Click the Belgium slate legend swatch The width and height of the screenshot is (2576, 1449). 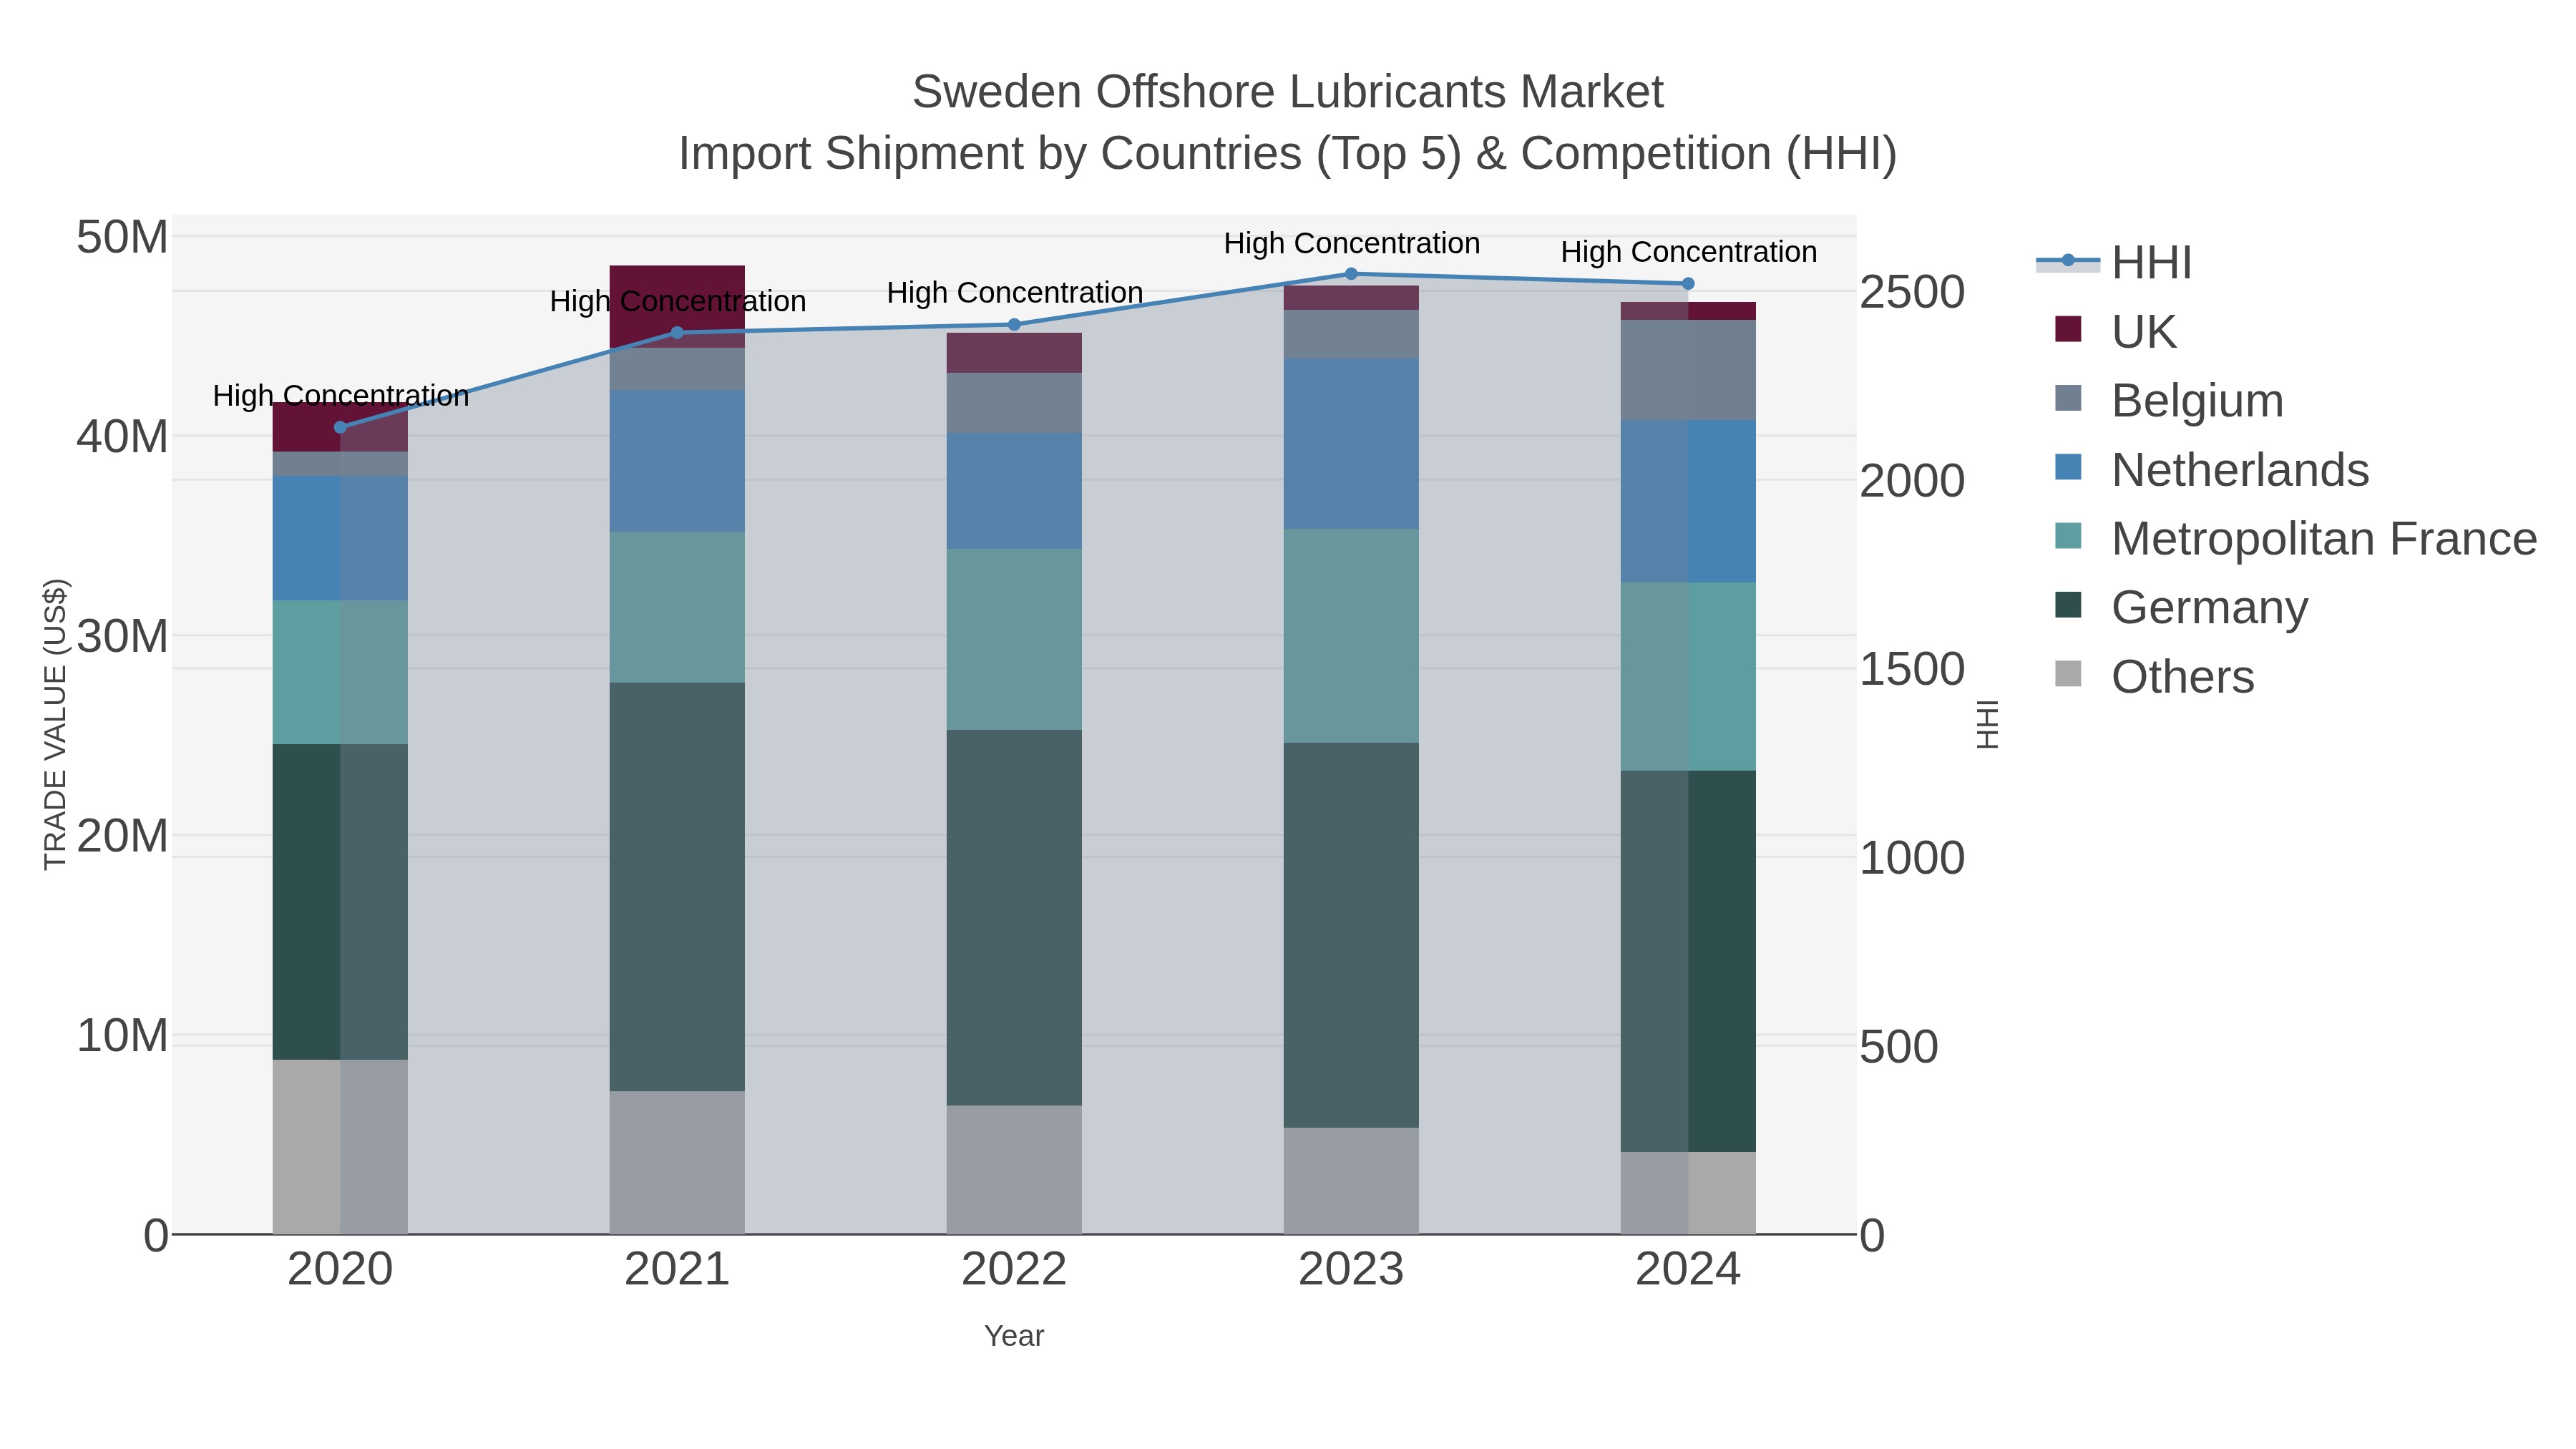[x=2068, y=398]
